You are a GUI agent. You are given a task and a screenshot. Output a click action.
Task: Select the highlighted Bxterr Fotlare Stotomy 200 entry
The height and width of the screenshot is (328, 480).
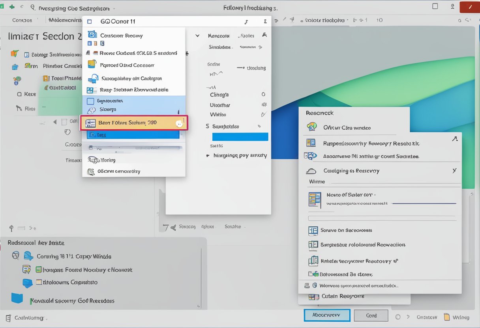point(133,123)
